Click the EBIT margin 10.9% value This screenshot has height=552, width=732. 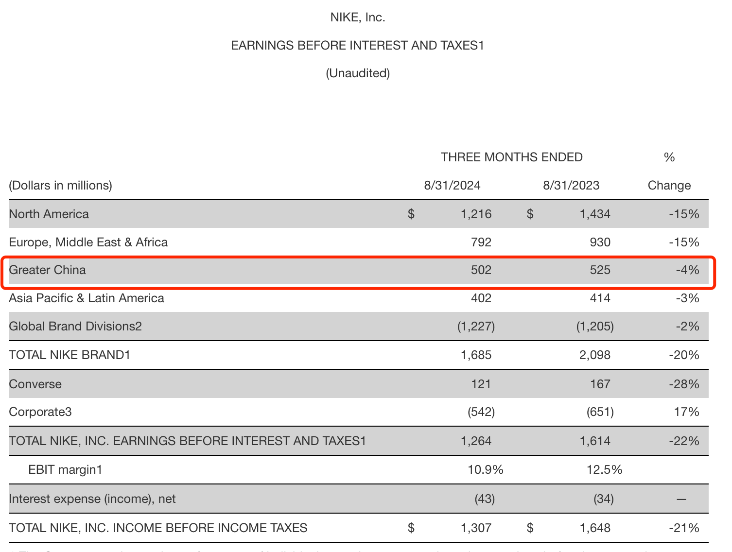point(485,470)
